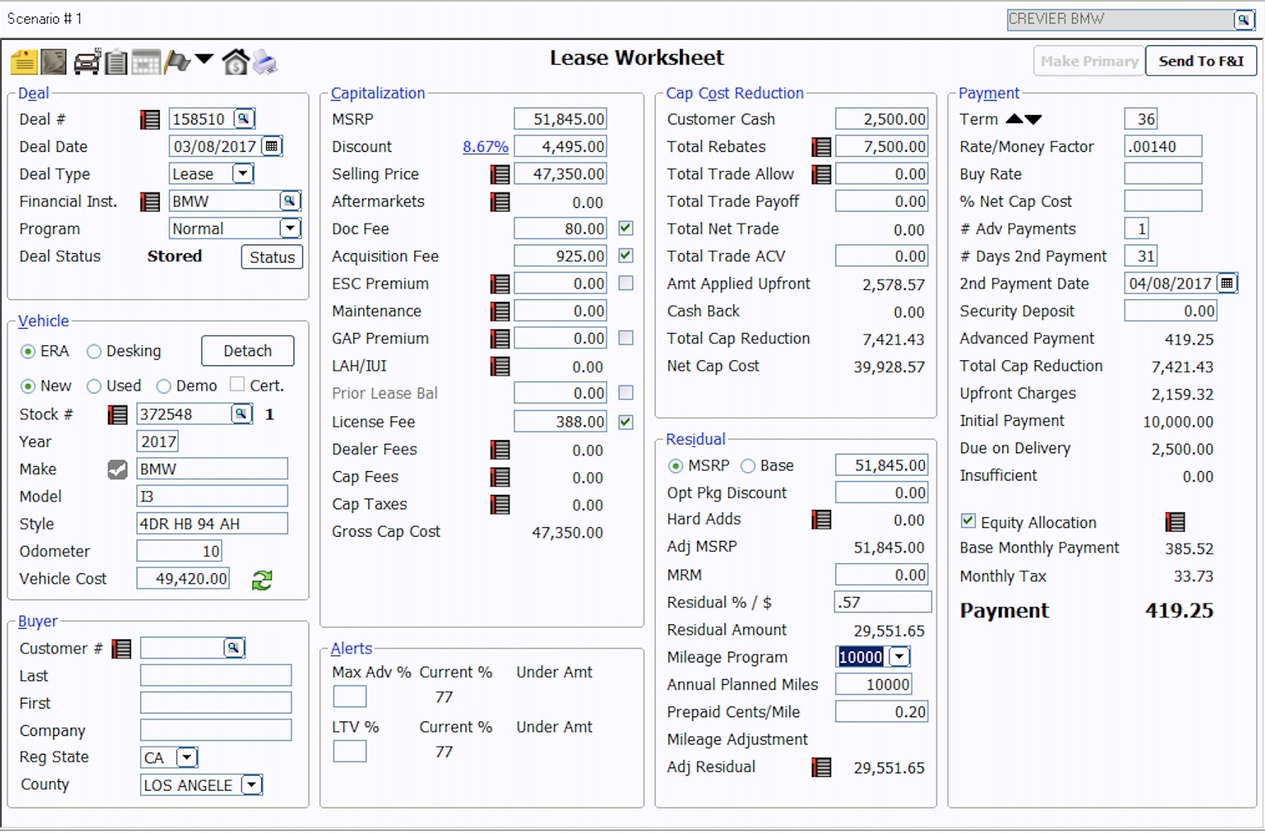
Task: Open the Capitalization section link
Action: [x=378, y=94]
